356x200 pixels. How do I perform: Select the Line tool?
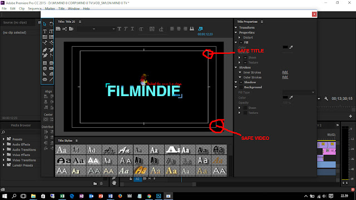51,79
